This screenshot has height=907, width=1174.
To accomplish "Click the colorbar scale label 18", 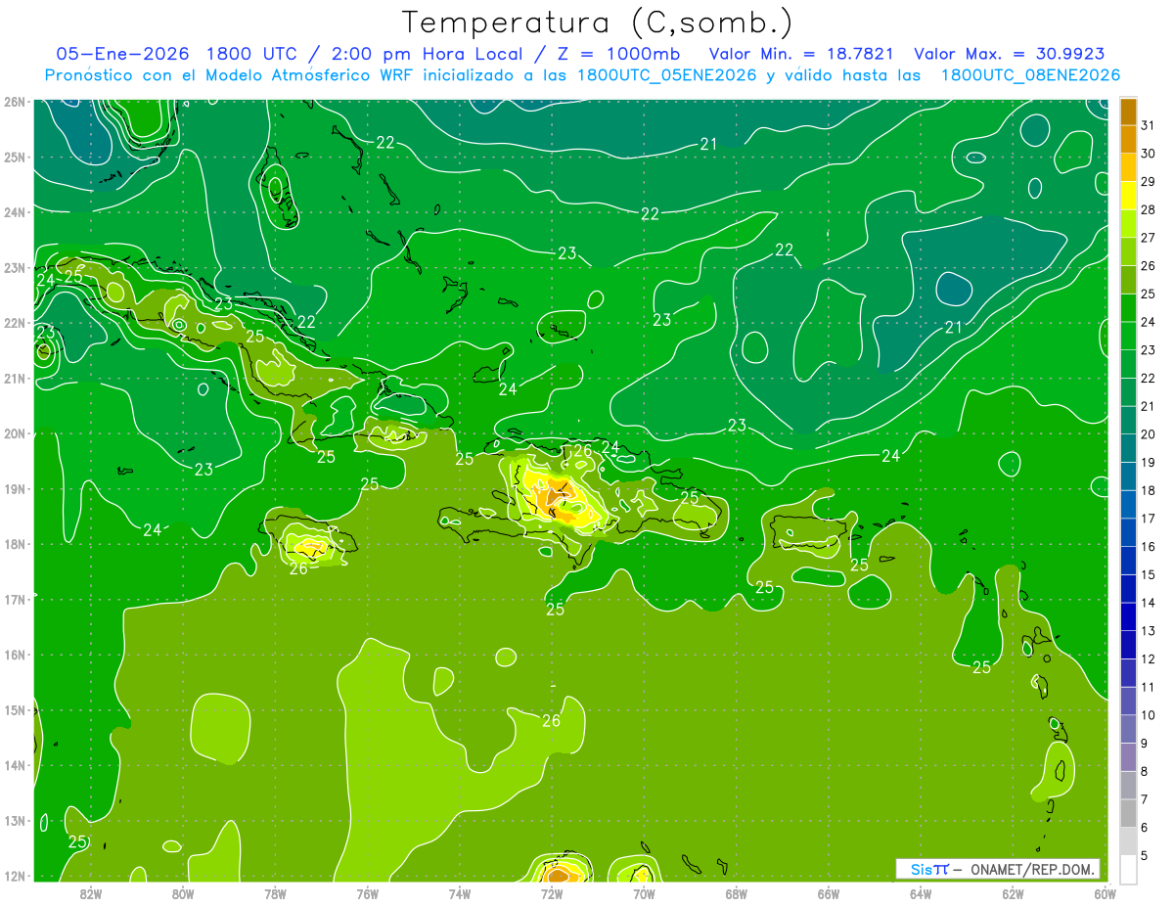I will click(1149, 490).
